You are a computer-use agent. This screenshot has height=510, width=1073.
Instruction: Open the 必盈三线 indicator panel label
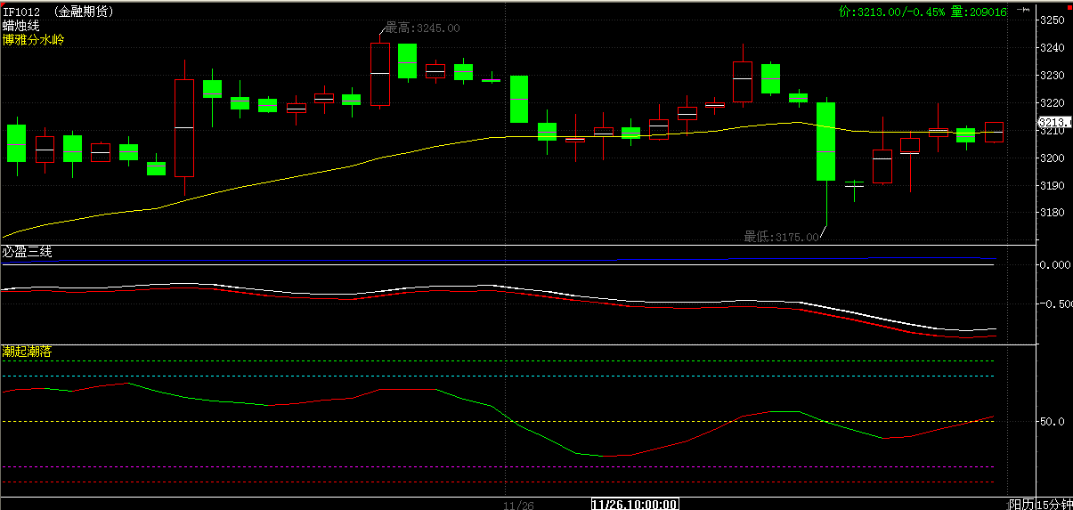tap(27, 252)
